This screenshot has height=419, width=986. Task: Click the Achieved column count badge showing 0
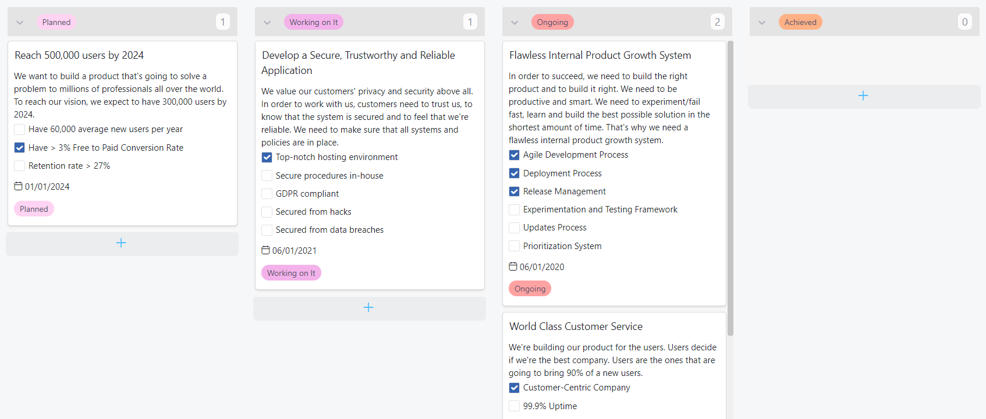(x=965, y=22)
